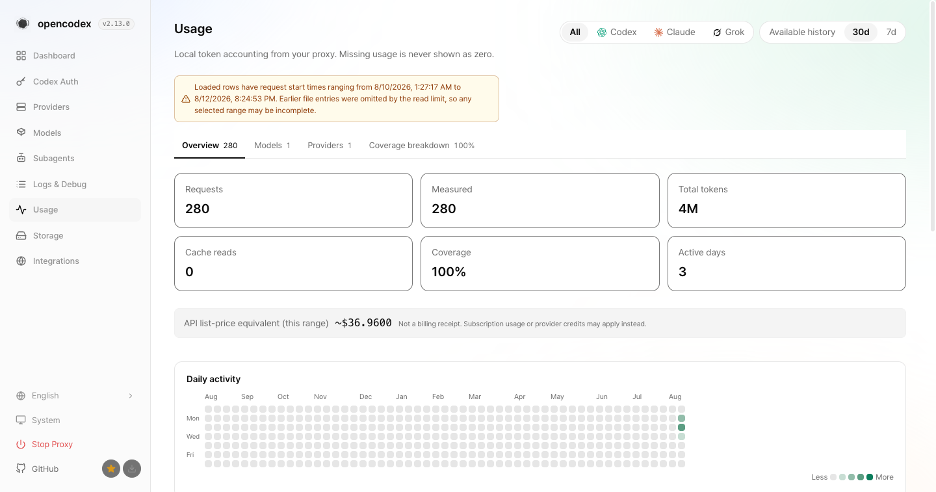
Task: Select the 30d time range
Action: coord(861,32)
